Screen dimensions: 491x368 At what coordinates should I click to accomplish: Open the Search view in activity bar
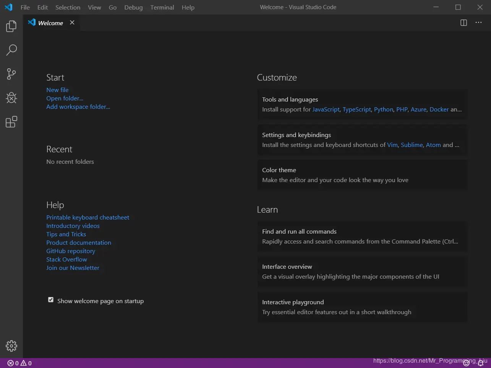point(11,50)
